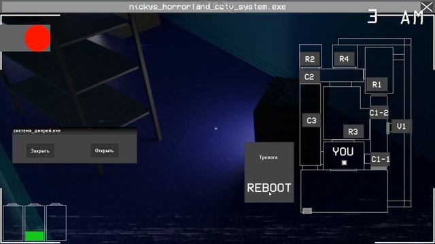Image resolution: width=435 pixels, height=244 pixels.
Task: Switch to camera R2
Action: point(310,59)
